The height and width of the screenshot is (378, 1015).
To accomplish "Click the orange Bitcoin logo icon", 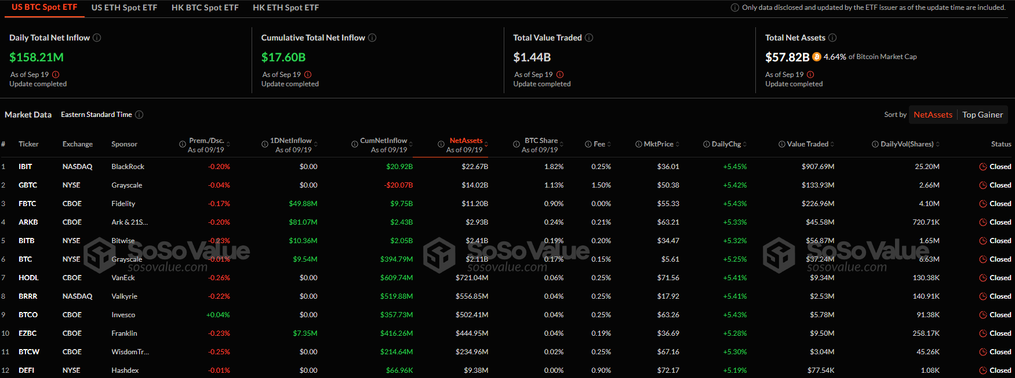I will (x=817, y=57).
